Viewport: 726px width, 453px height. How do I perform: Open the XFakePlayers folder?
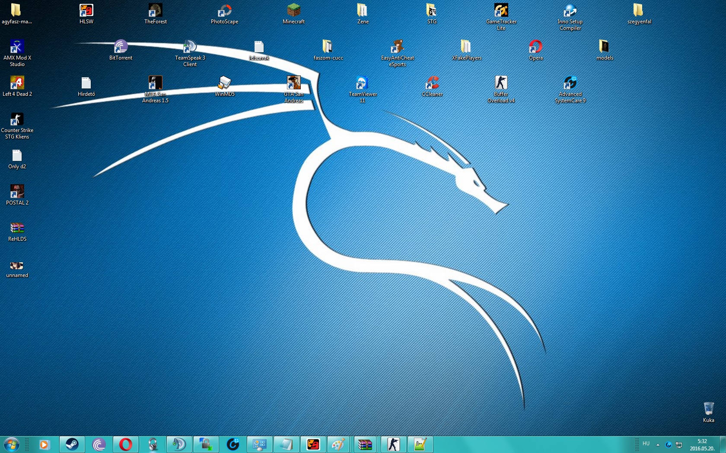click(467, 50)
